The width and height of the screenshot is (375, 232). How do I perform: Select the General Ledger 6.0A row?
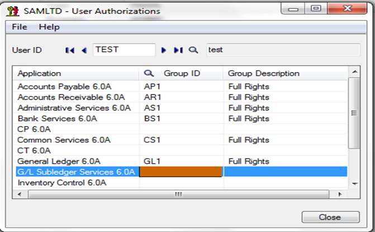[182, 161]
